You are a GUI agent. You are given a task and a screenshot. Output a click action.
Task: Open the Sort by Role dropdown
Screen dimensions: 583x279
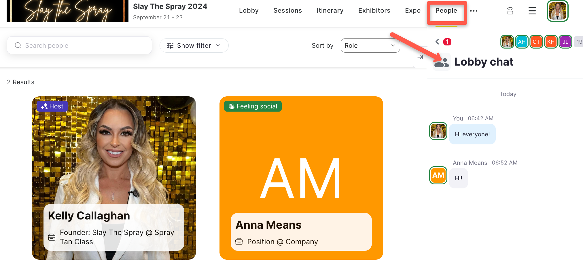[x=370, y=45]
